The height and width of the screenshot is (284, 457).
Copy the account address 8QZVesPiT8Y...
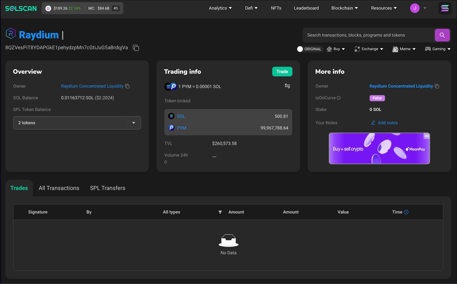click(x=136, y=48)
